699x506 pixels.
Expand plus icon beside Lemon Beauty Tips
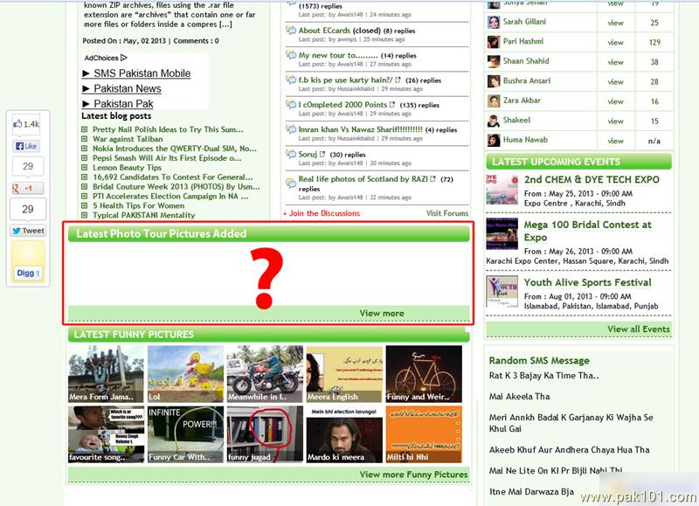(x=85, y=168)
